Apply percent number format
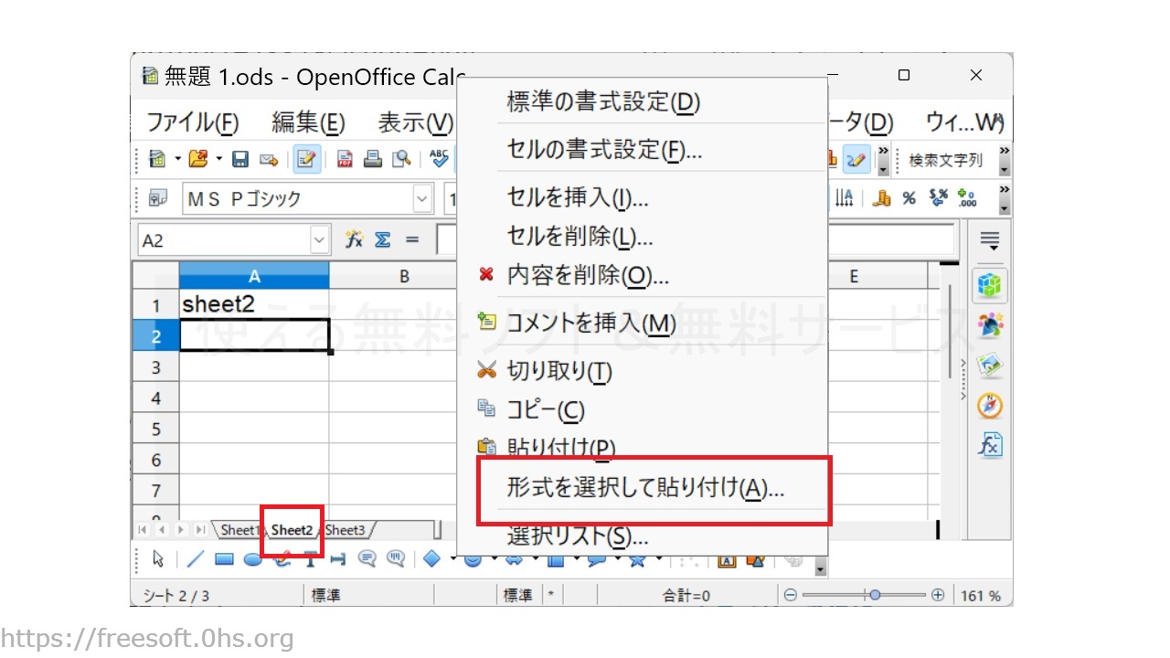Screen dimensions: 1170x658 [909, 198]
